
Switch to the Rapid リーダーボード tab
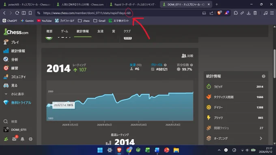pos(133,4)
